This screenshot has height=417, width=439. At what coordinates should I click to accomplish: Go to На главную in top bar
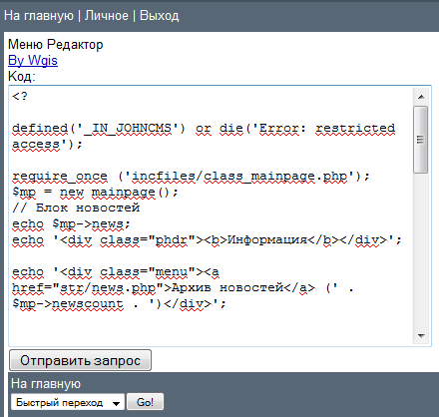coord(39,16)
